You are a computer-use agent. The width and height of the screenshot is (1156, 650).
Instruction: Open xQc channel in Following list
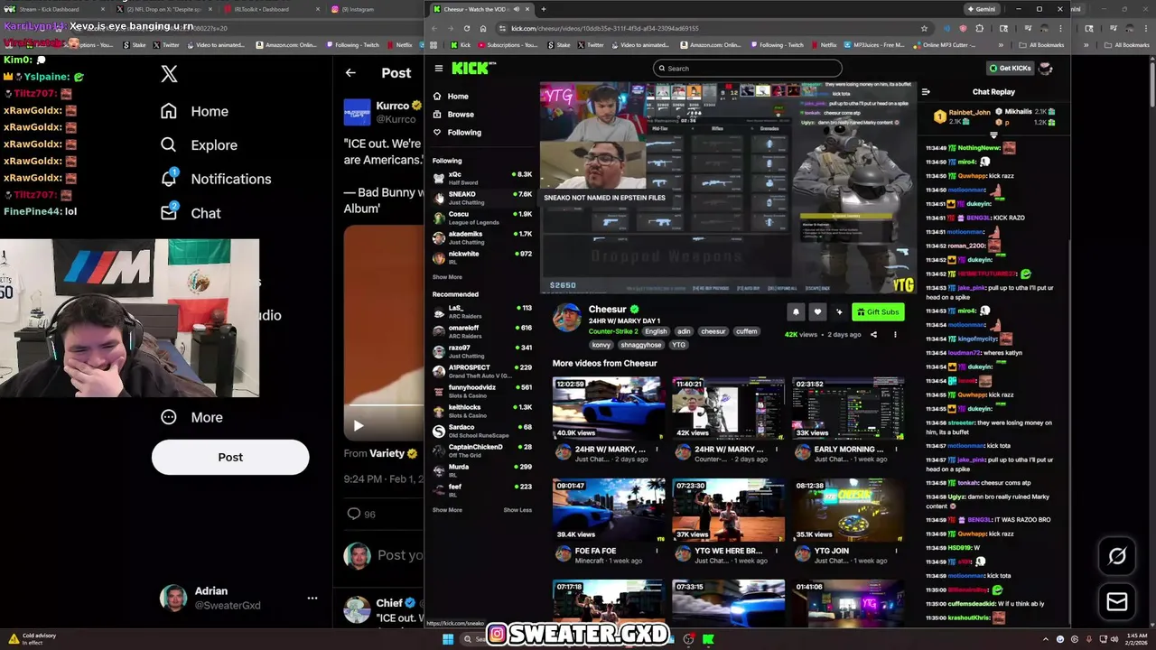click(x=482, y=178)
